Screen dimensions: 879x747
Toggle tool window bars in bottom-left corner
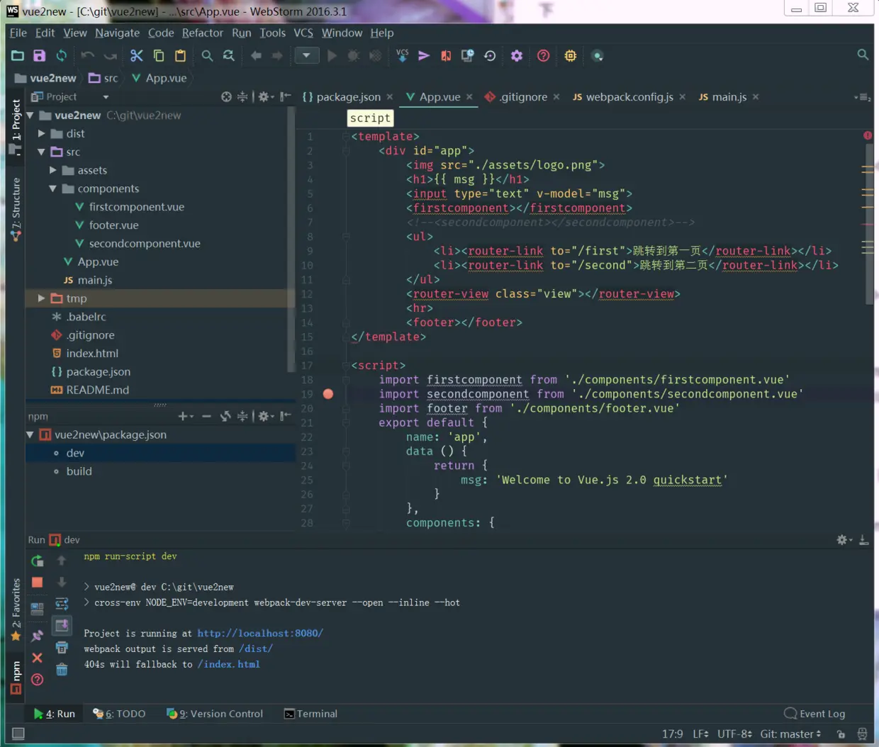[x=18, y=734]
